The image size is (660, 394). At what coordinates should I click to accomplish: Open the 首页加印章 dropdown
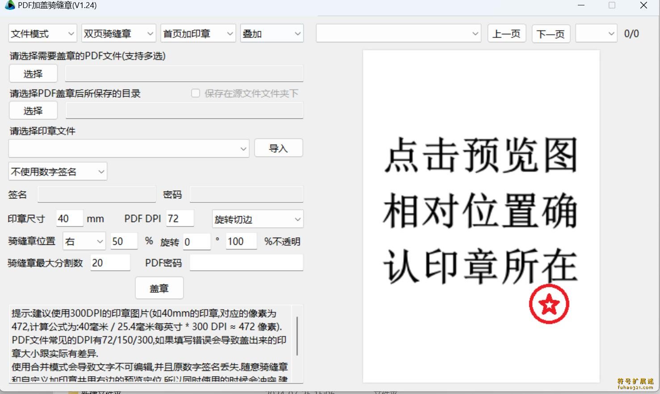coord(198,34)
